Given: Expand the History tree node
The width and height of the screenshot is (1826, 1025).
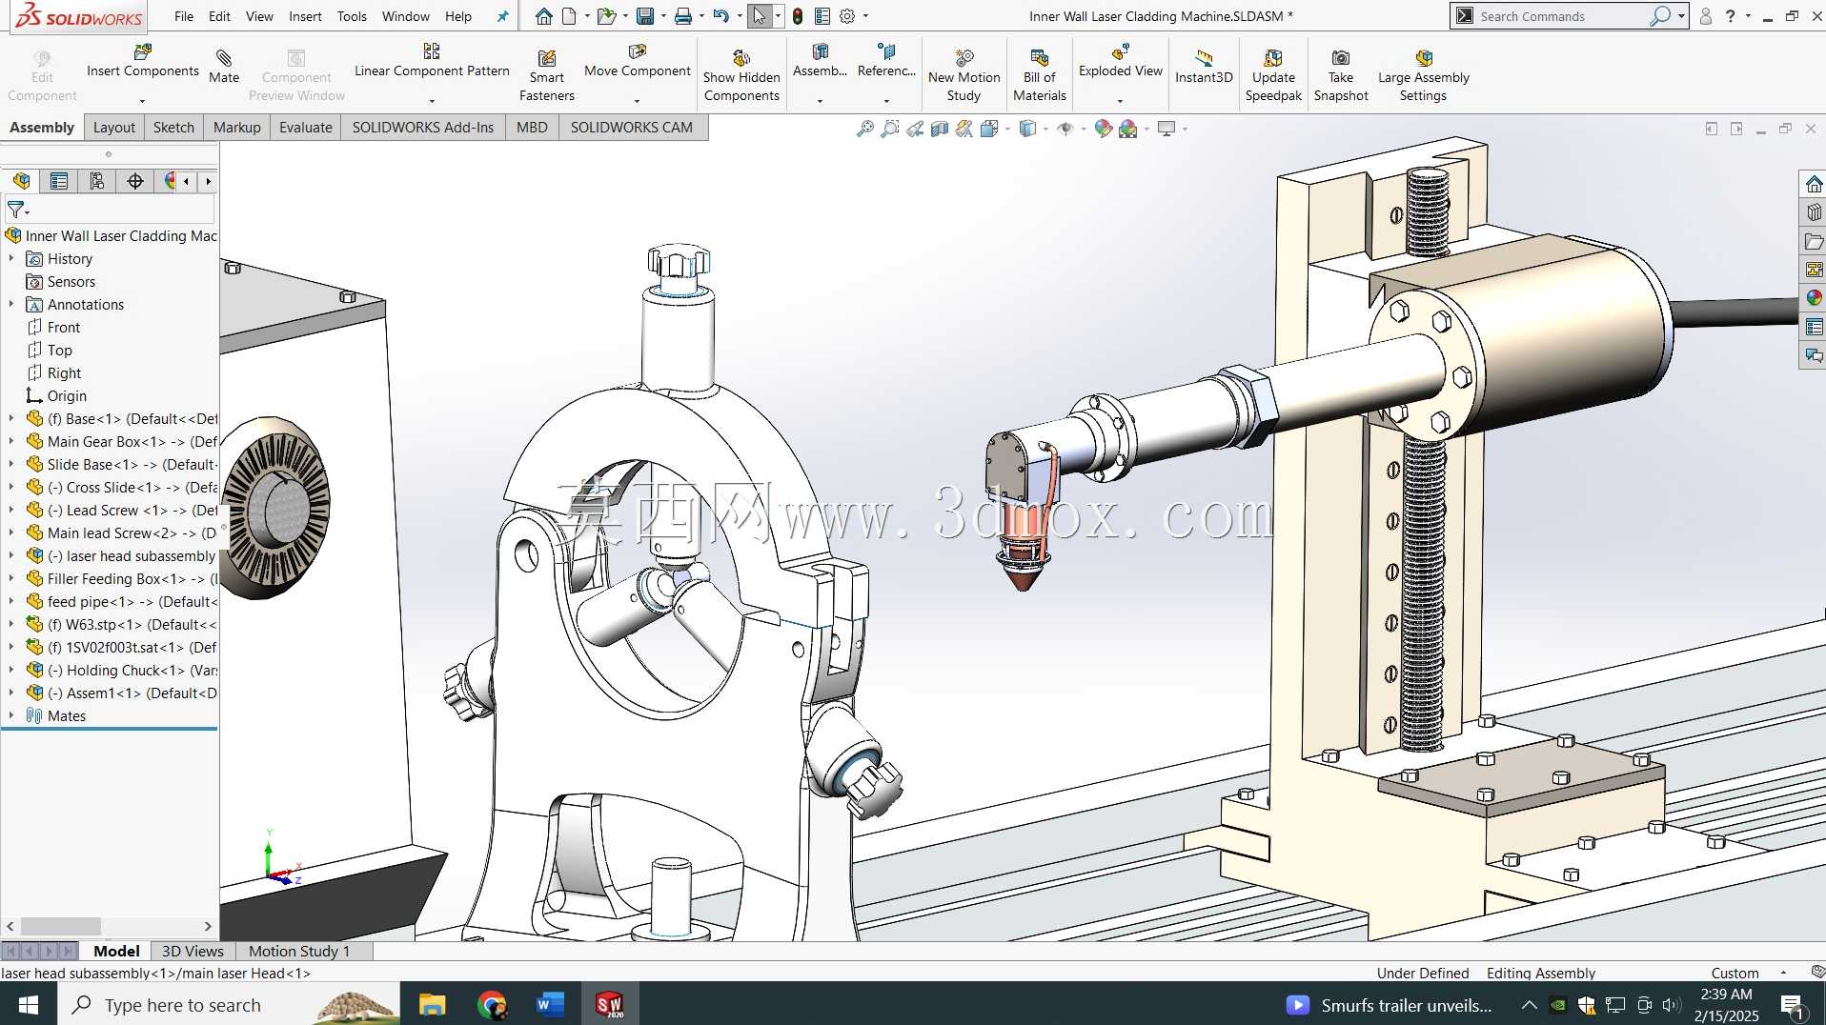Looking at the screenshot, I should [x=11, y=258].
